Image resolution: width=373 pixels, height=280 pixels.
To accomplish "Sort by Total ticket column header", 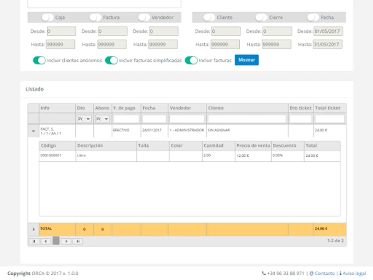I will pyautogui.click(x=330, y=108).
